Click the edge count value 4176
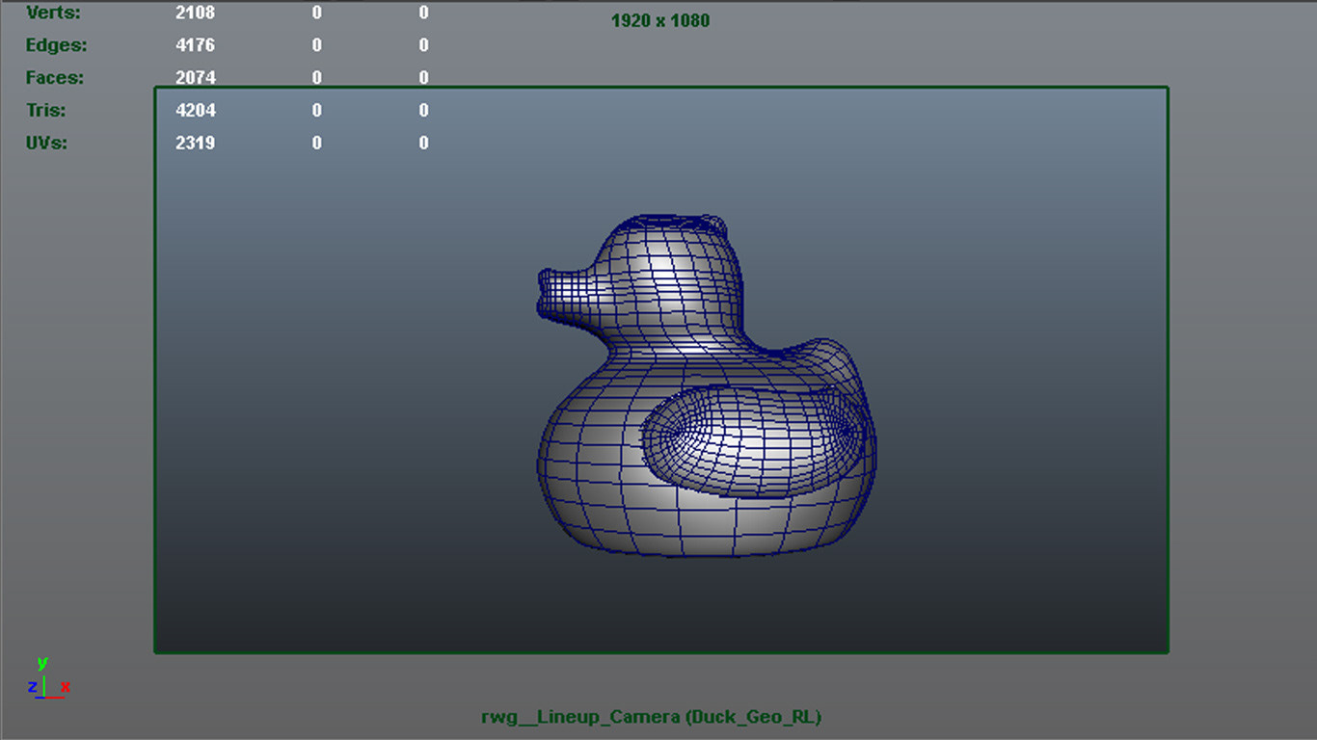Screen dimensions: 1317x740 pos(195,45)
